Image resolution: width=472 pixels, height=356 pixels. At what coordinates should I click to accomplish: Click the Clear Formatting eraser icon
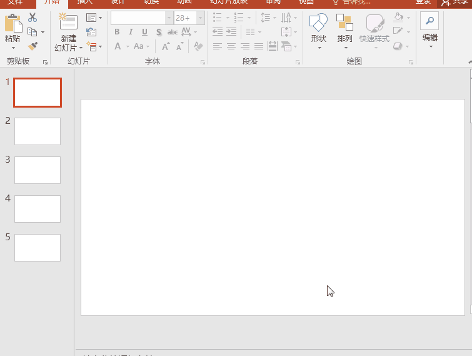click(198, 46)
